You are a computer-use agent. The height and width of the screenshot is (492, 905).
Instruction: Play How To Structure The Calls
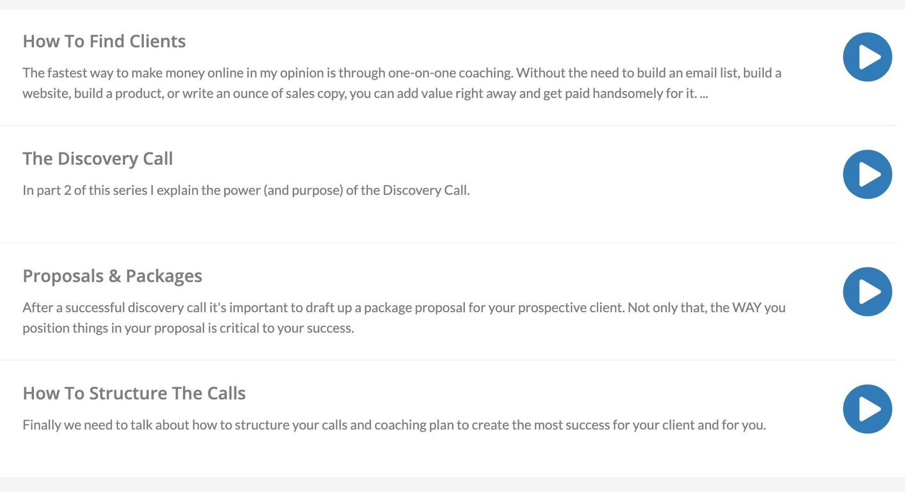[867, 409]
